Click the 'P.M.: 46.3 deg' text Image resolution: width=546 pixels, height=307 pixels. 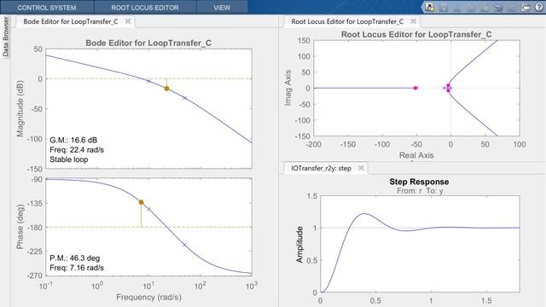click(x=74, y=258)
